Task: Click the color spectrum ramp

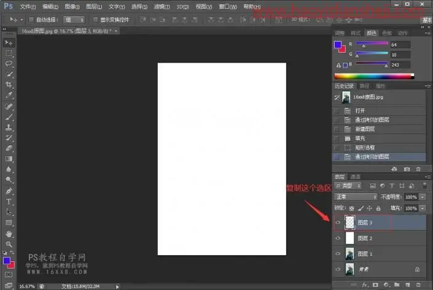Action: [374, 77]
